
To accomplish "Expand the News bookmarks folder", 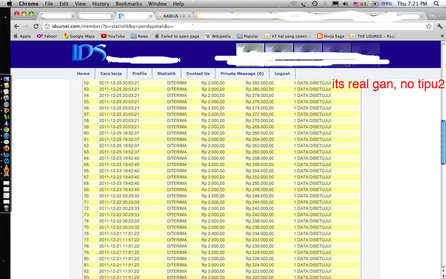I will click(x=139, y=36).
